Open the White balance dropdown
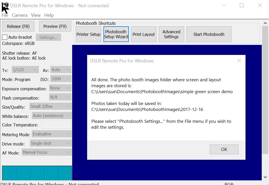 52,116
